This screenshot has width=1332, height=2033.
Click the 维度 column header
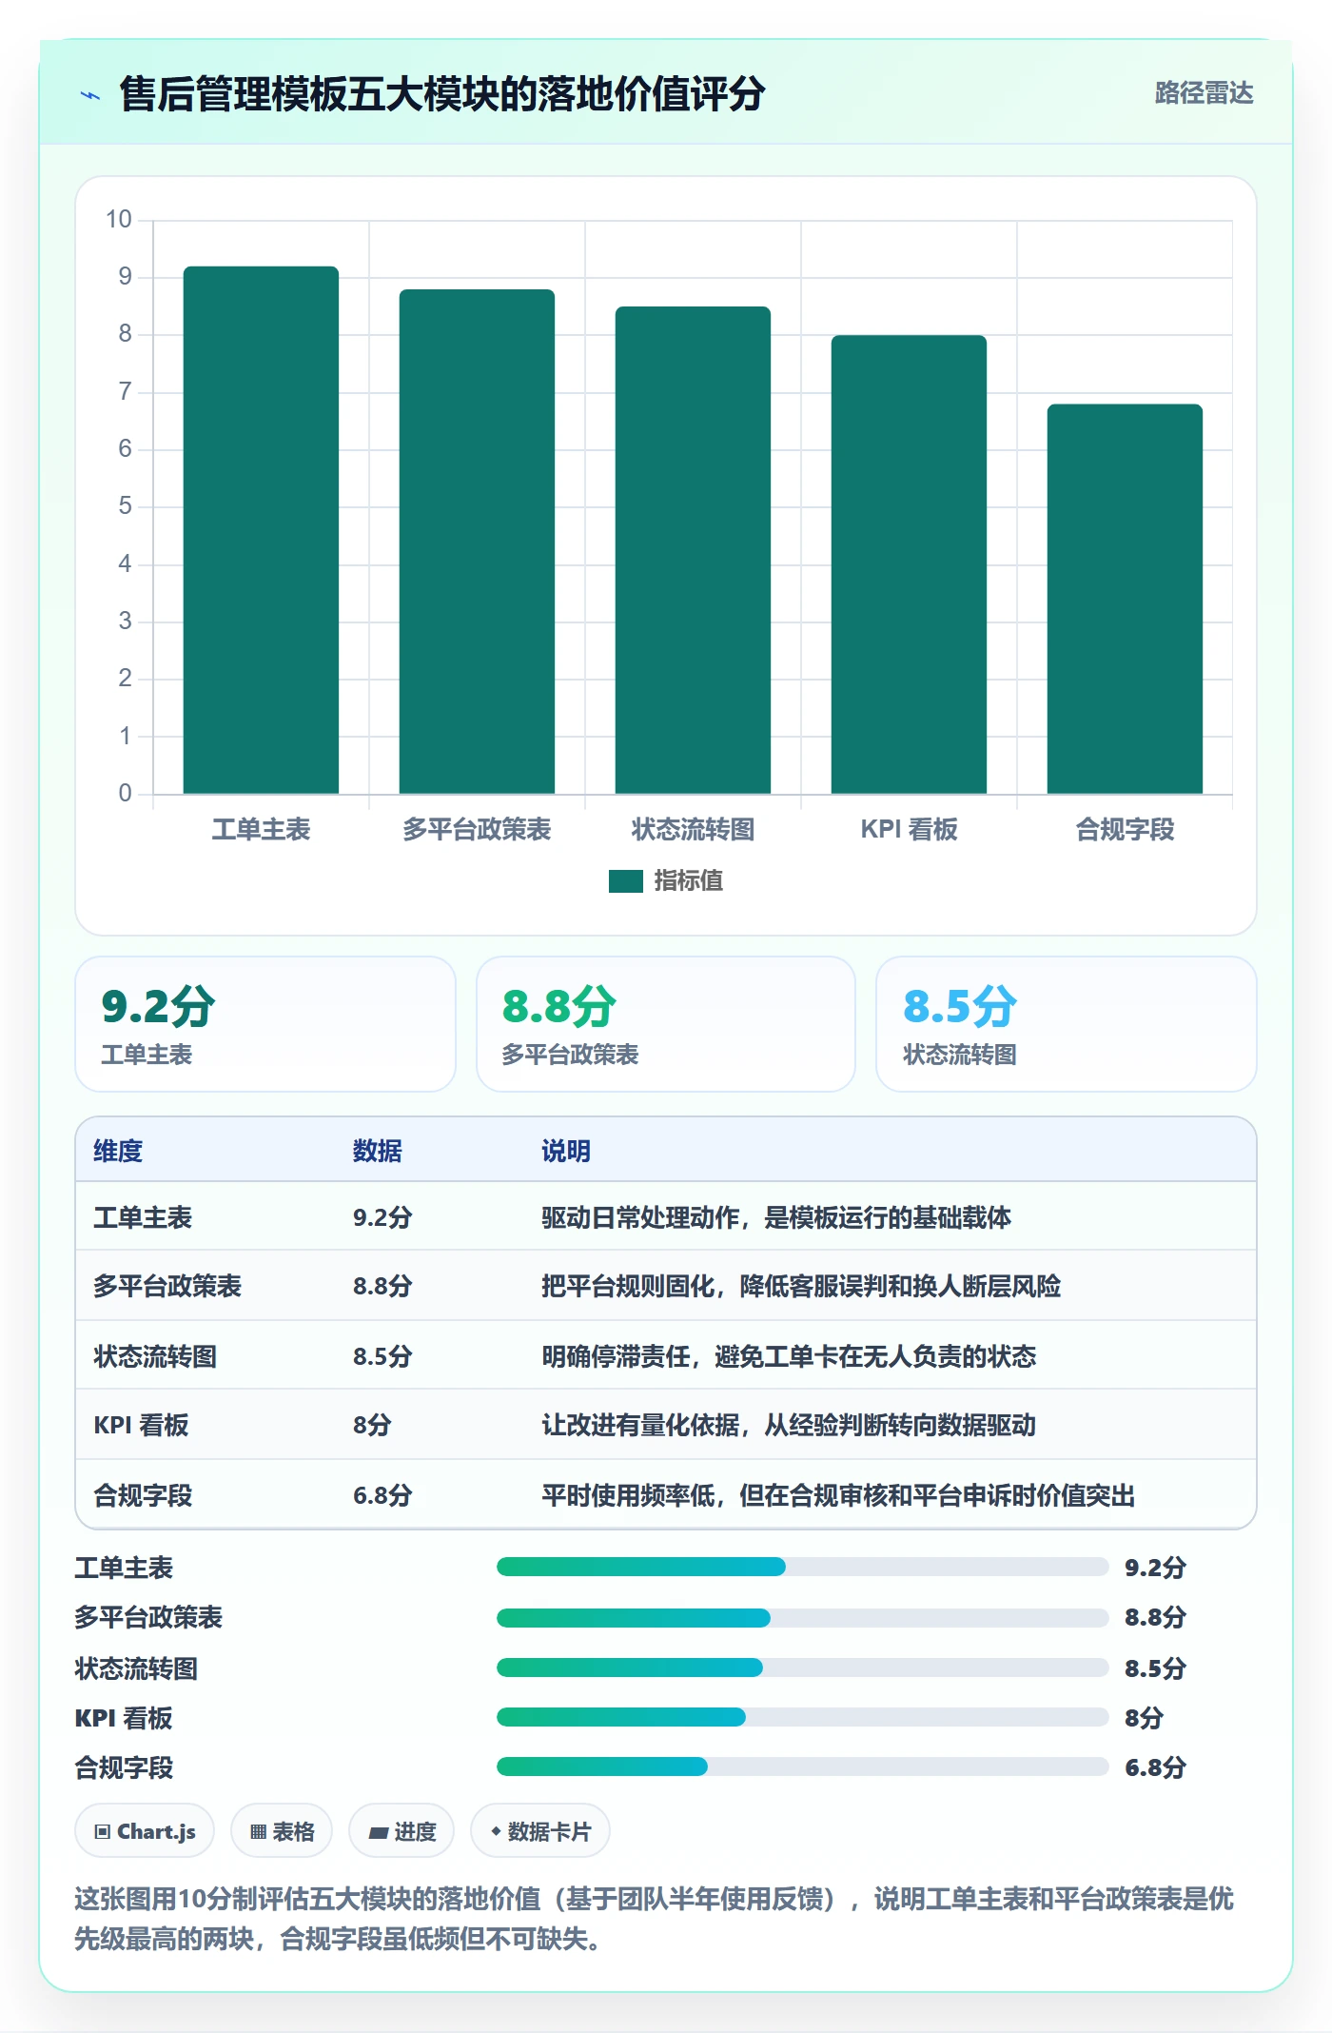point(118,1151)
